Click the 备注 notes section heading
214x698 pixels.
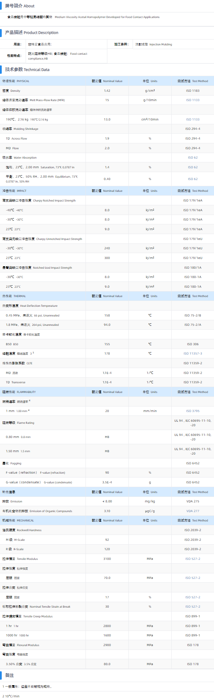coord(9,675)
